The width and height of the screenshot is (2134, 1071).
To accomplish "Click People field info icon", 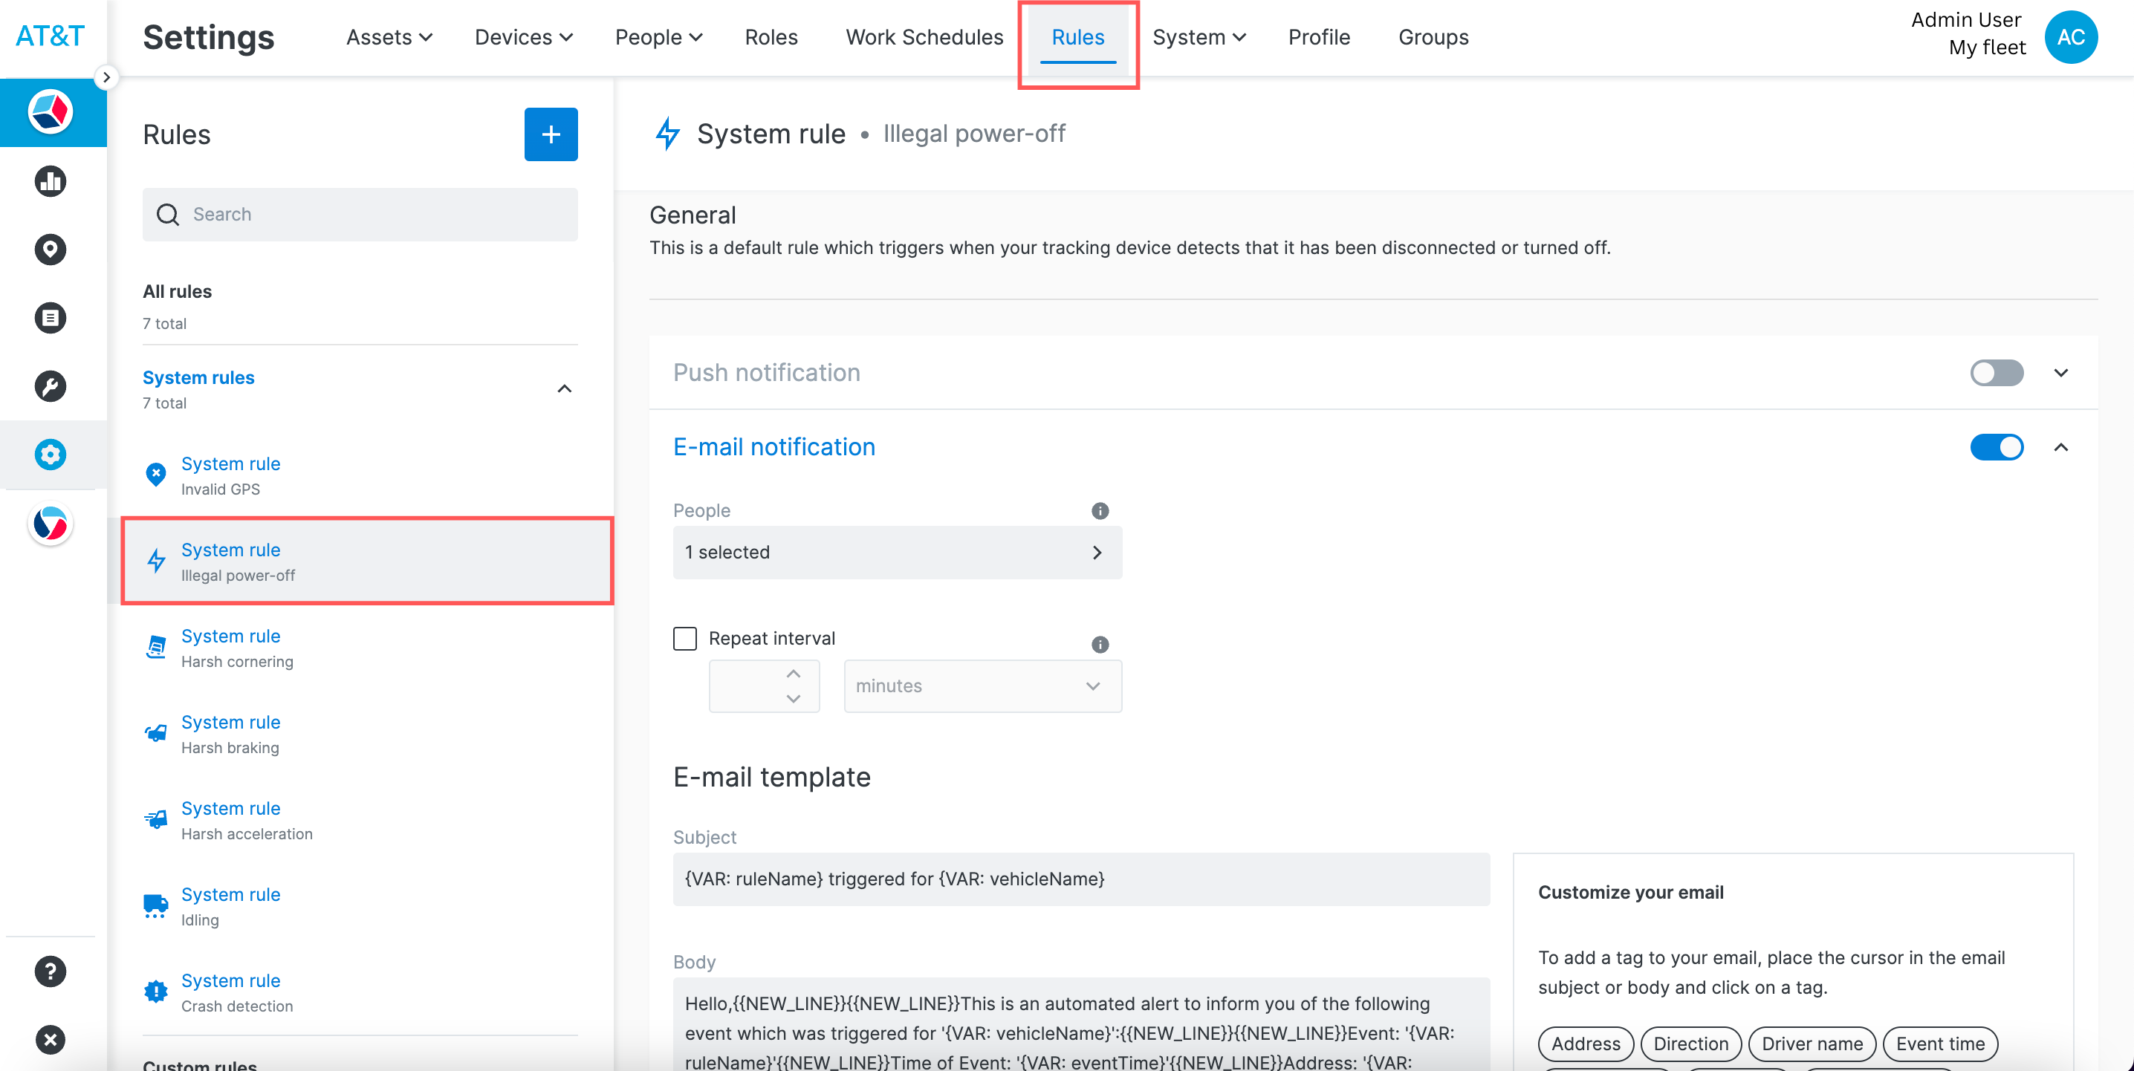I will point(1099,510).
